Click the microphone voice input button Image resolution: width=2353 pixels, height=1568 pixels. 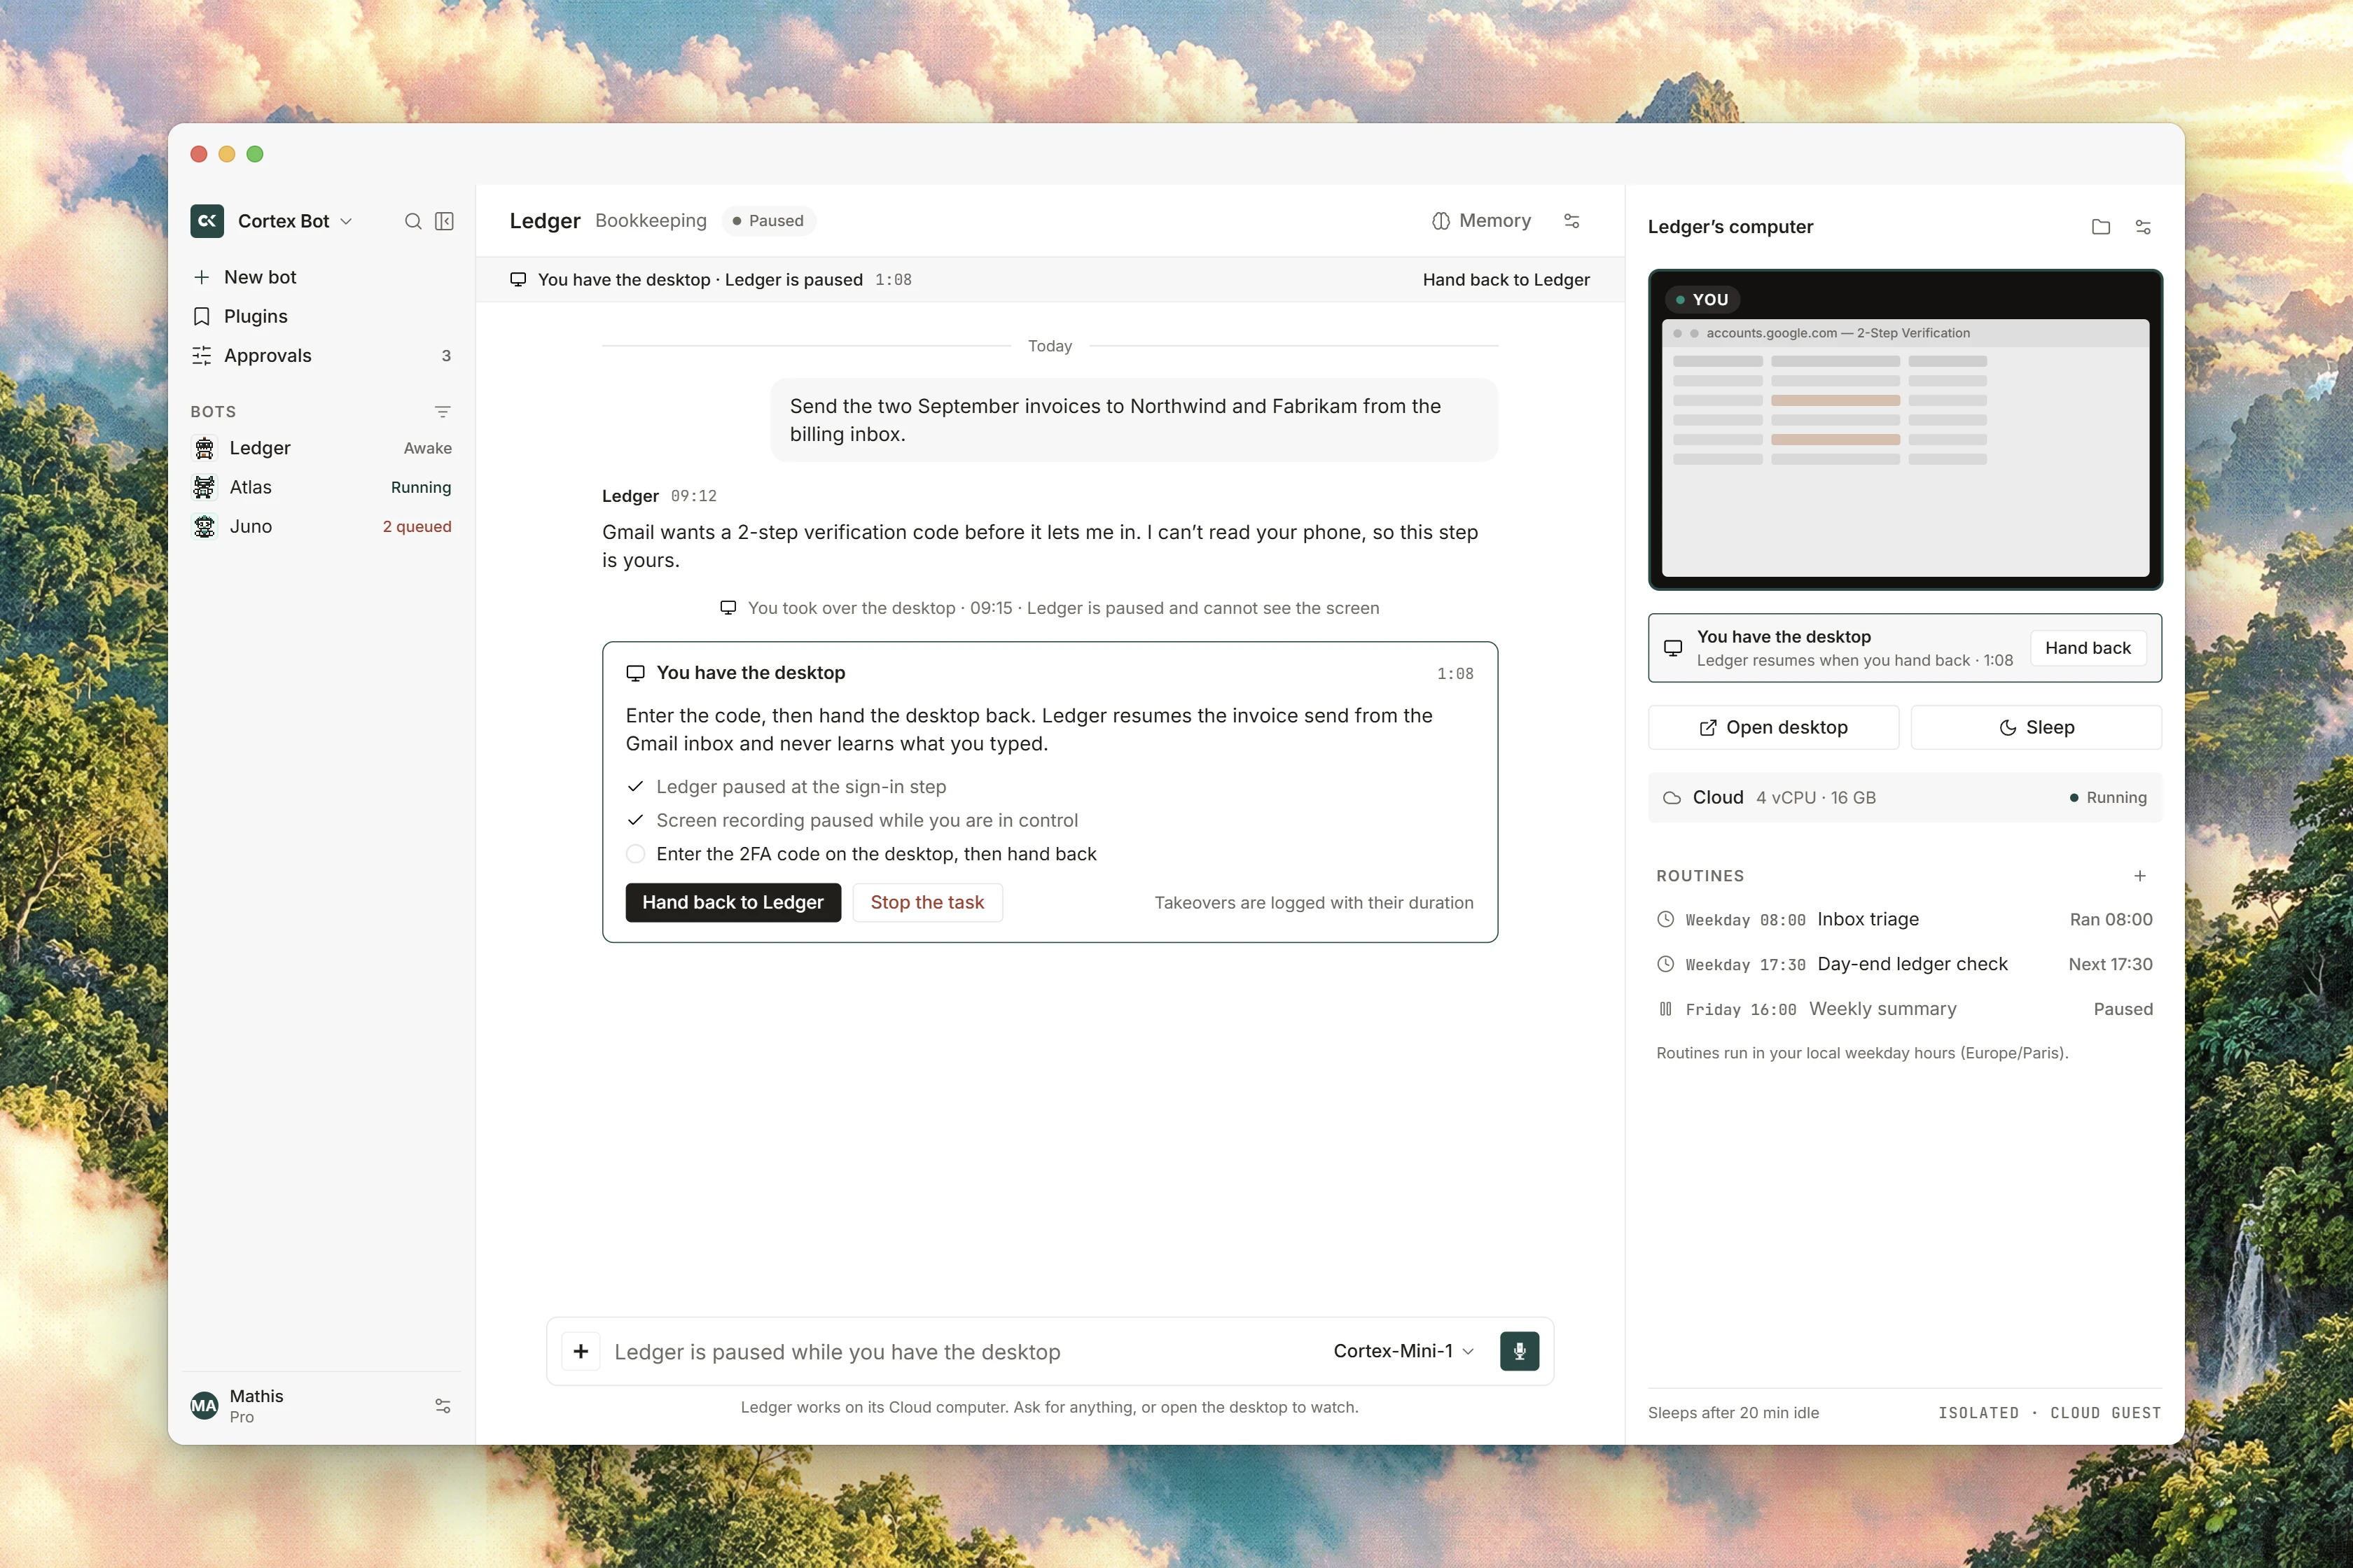(x=1520, y=1351)
